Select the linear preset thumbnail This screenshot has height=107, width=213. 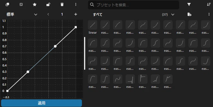[93, 25]
